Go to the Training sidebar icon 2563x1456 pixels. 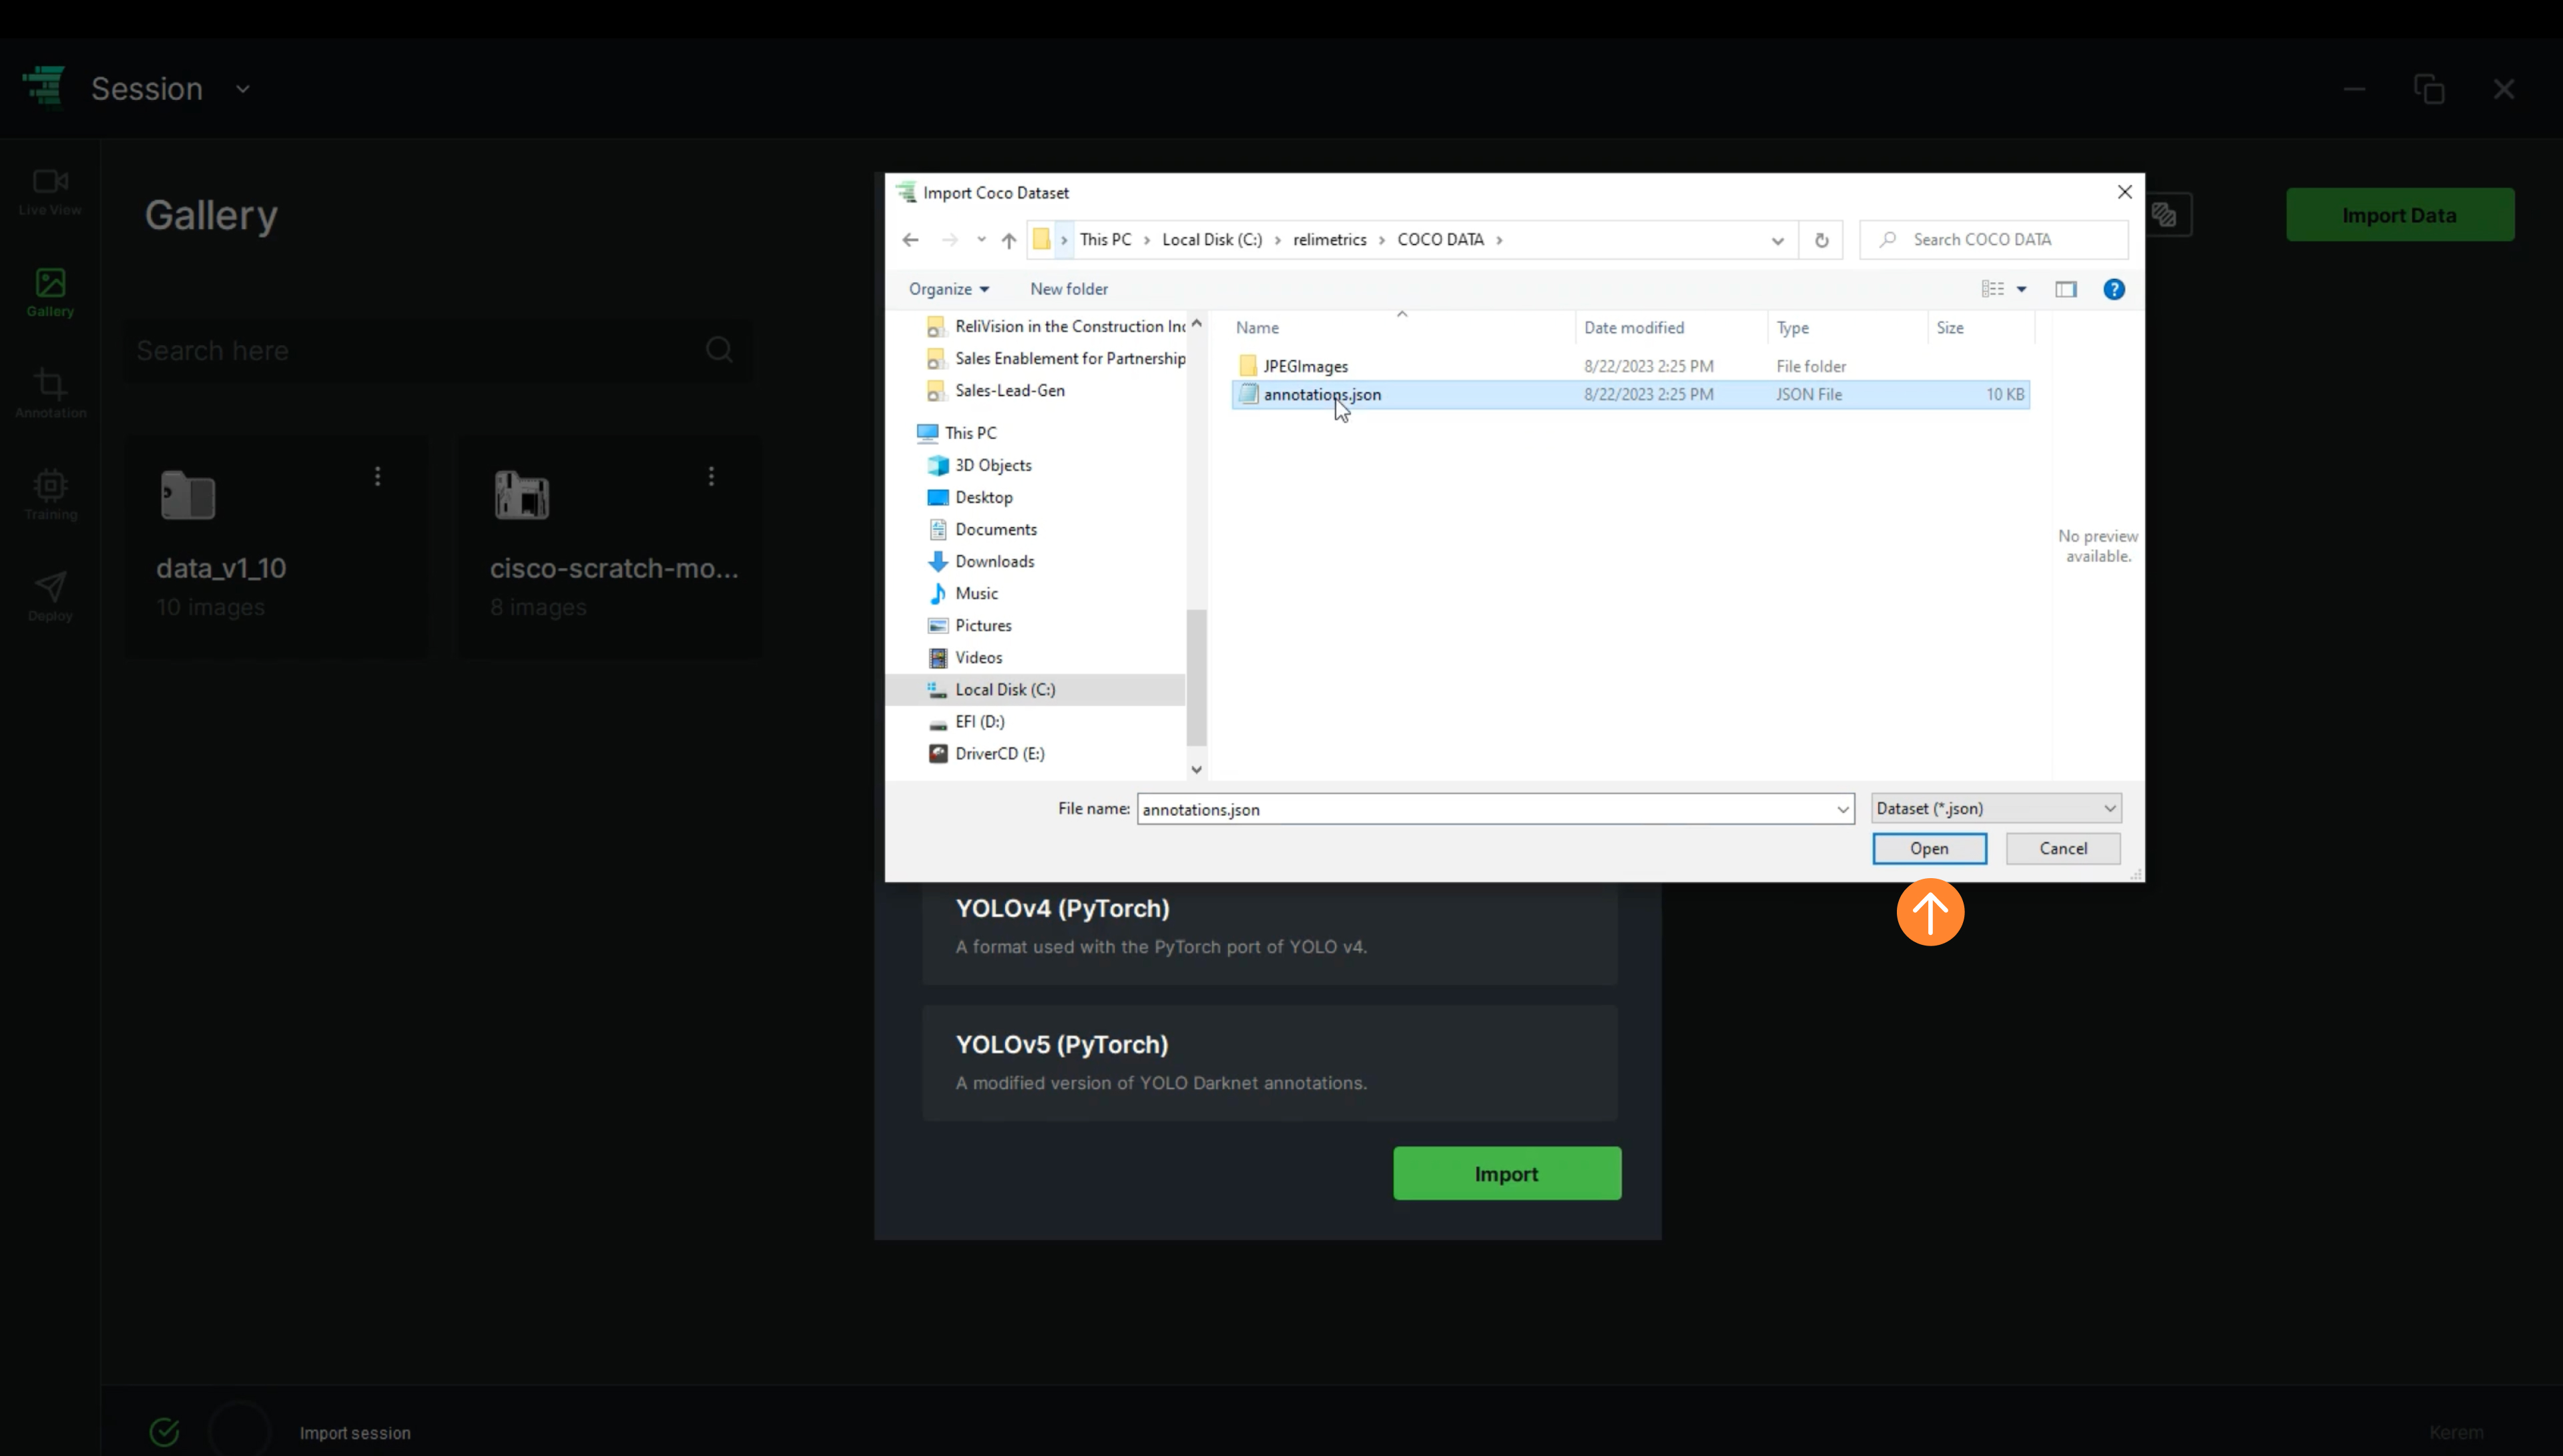50,496
